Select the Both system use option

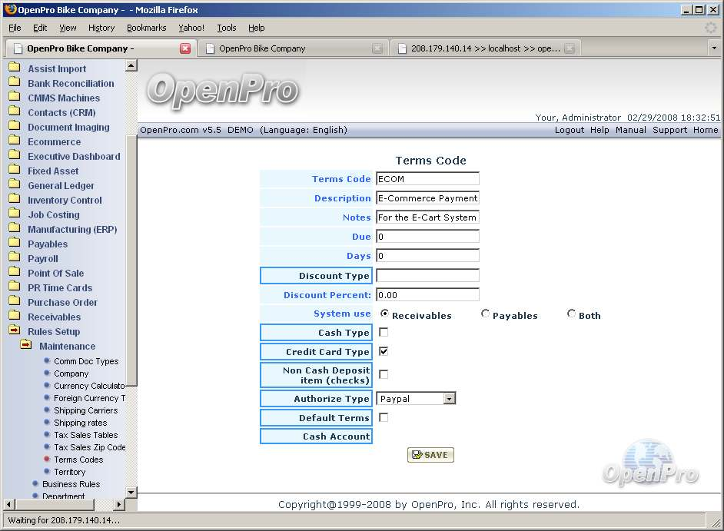click(571, 314)
